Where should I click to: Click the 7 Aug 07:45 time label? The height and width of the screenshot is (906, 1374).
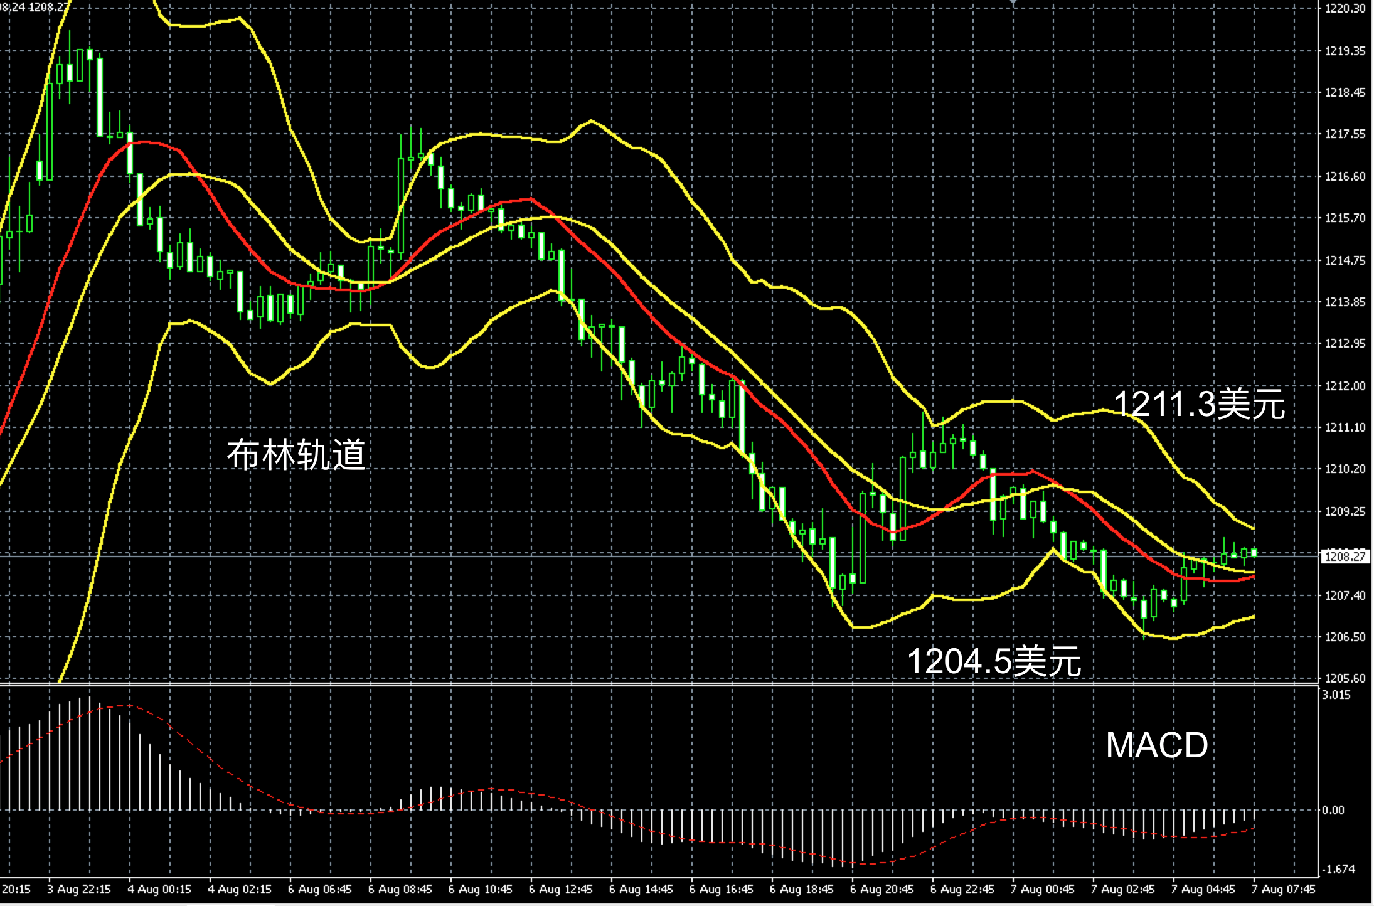pyautogui.click(x=1284, y=889)
